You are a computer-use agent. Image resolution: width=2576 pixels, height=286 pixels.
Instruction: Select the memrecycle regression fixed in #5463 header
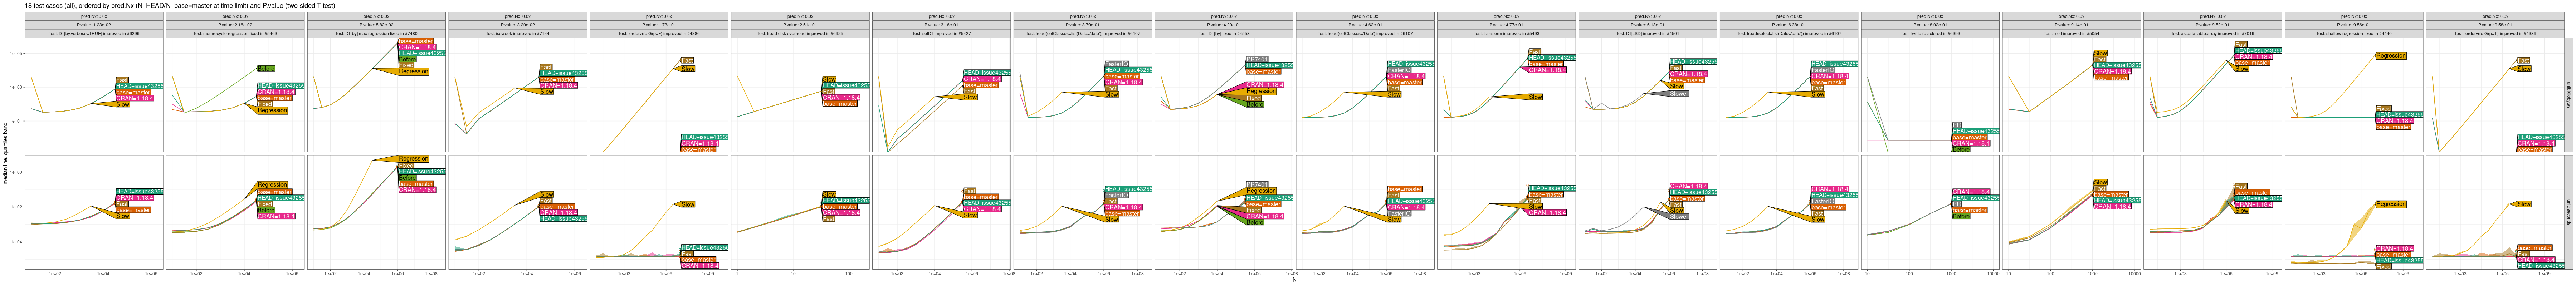[x=235, y=33]
